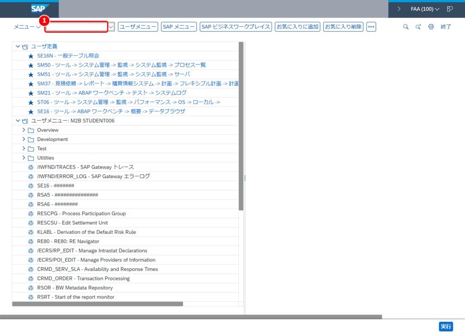Viewport: 465px width, 334px height.
Task: Click the star icon of the SM21 row
Action: pyautogui.click(x=31, y=93)
